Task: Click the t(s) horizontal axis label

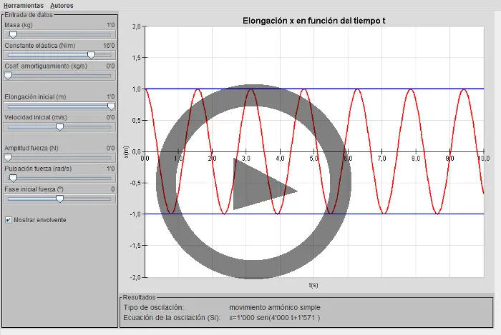Action: [x=313, y=284]
